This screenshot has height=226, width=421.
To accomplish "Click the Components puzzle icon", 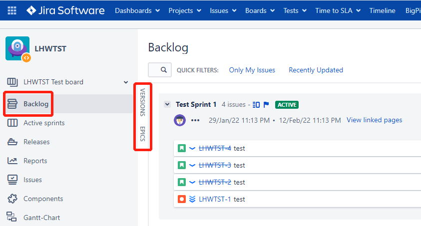I will tap(12, 199).
